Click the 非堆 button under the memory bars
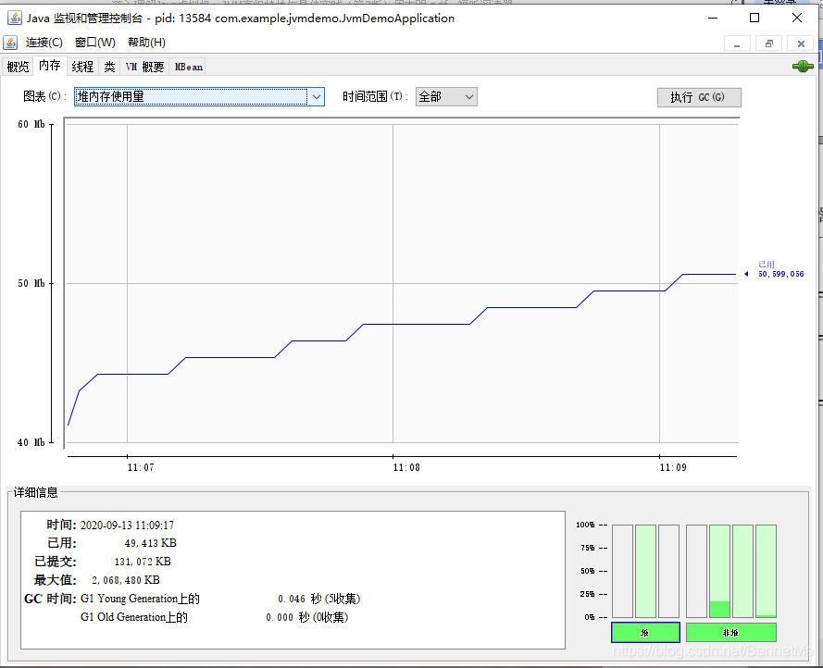The width and height of the screenshot is (823, 668). click(730, 632)
